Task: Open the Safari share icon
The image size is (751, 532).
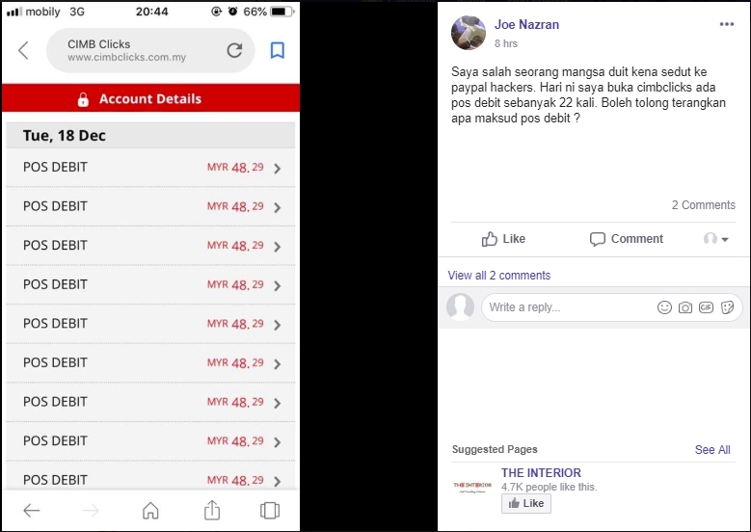Action: click(210, 511)
